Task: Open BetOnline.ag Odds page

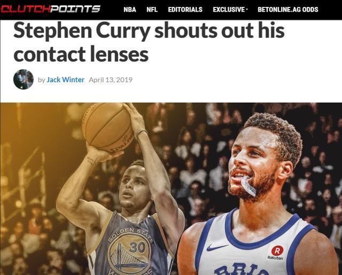Action: tap(288, 10)
